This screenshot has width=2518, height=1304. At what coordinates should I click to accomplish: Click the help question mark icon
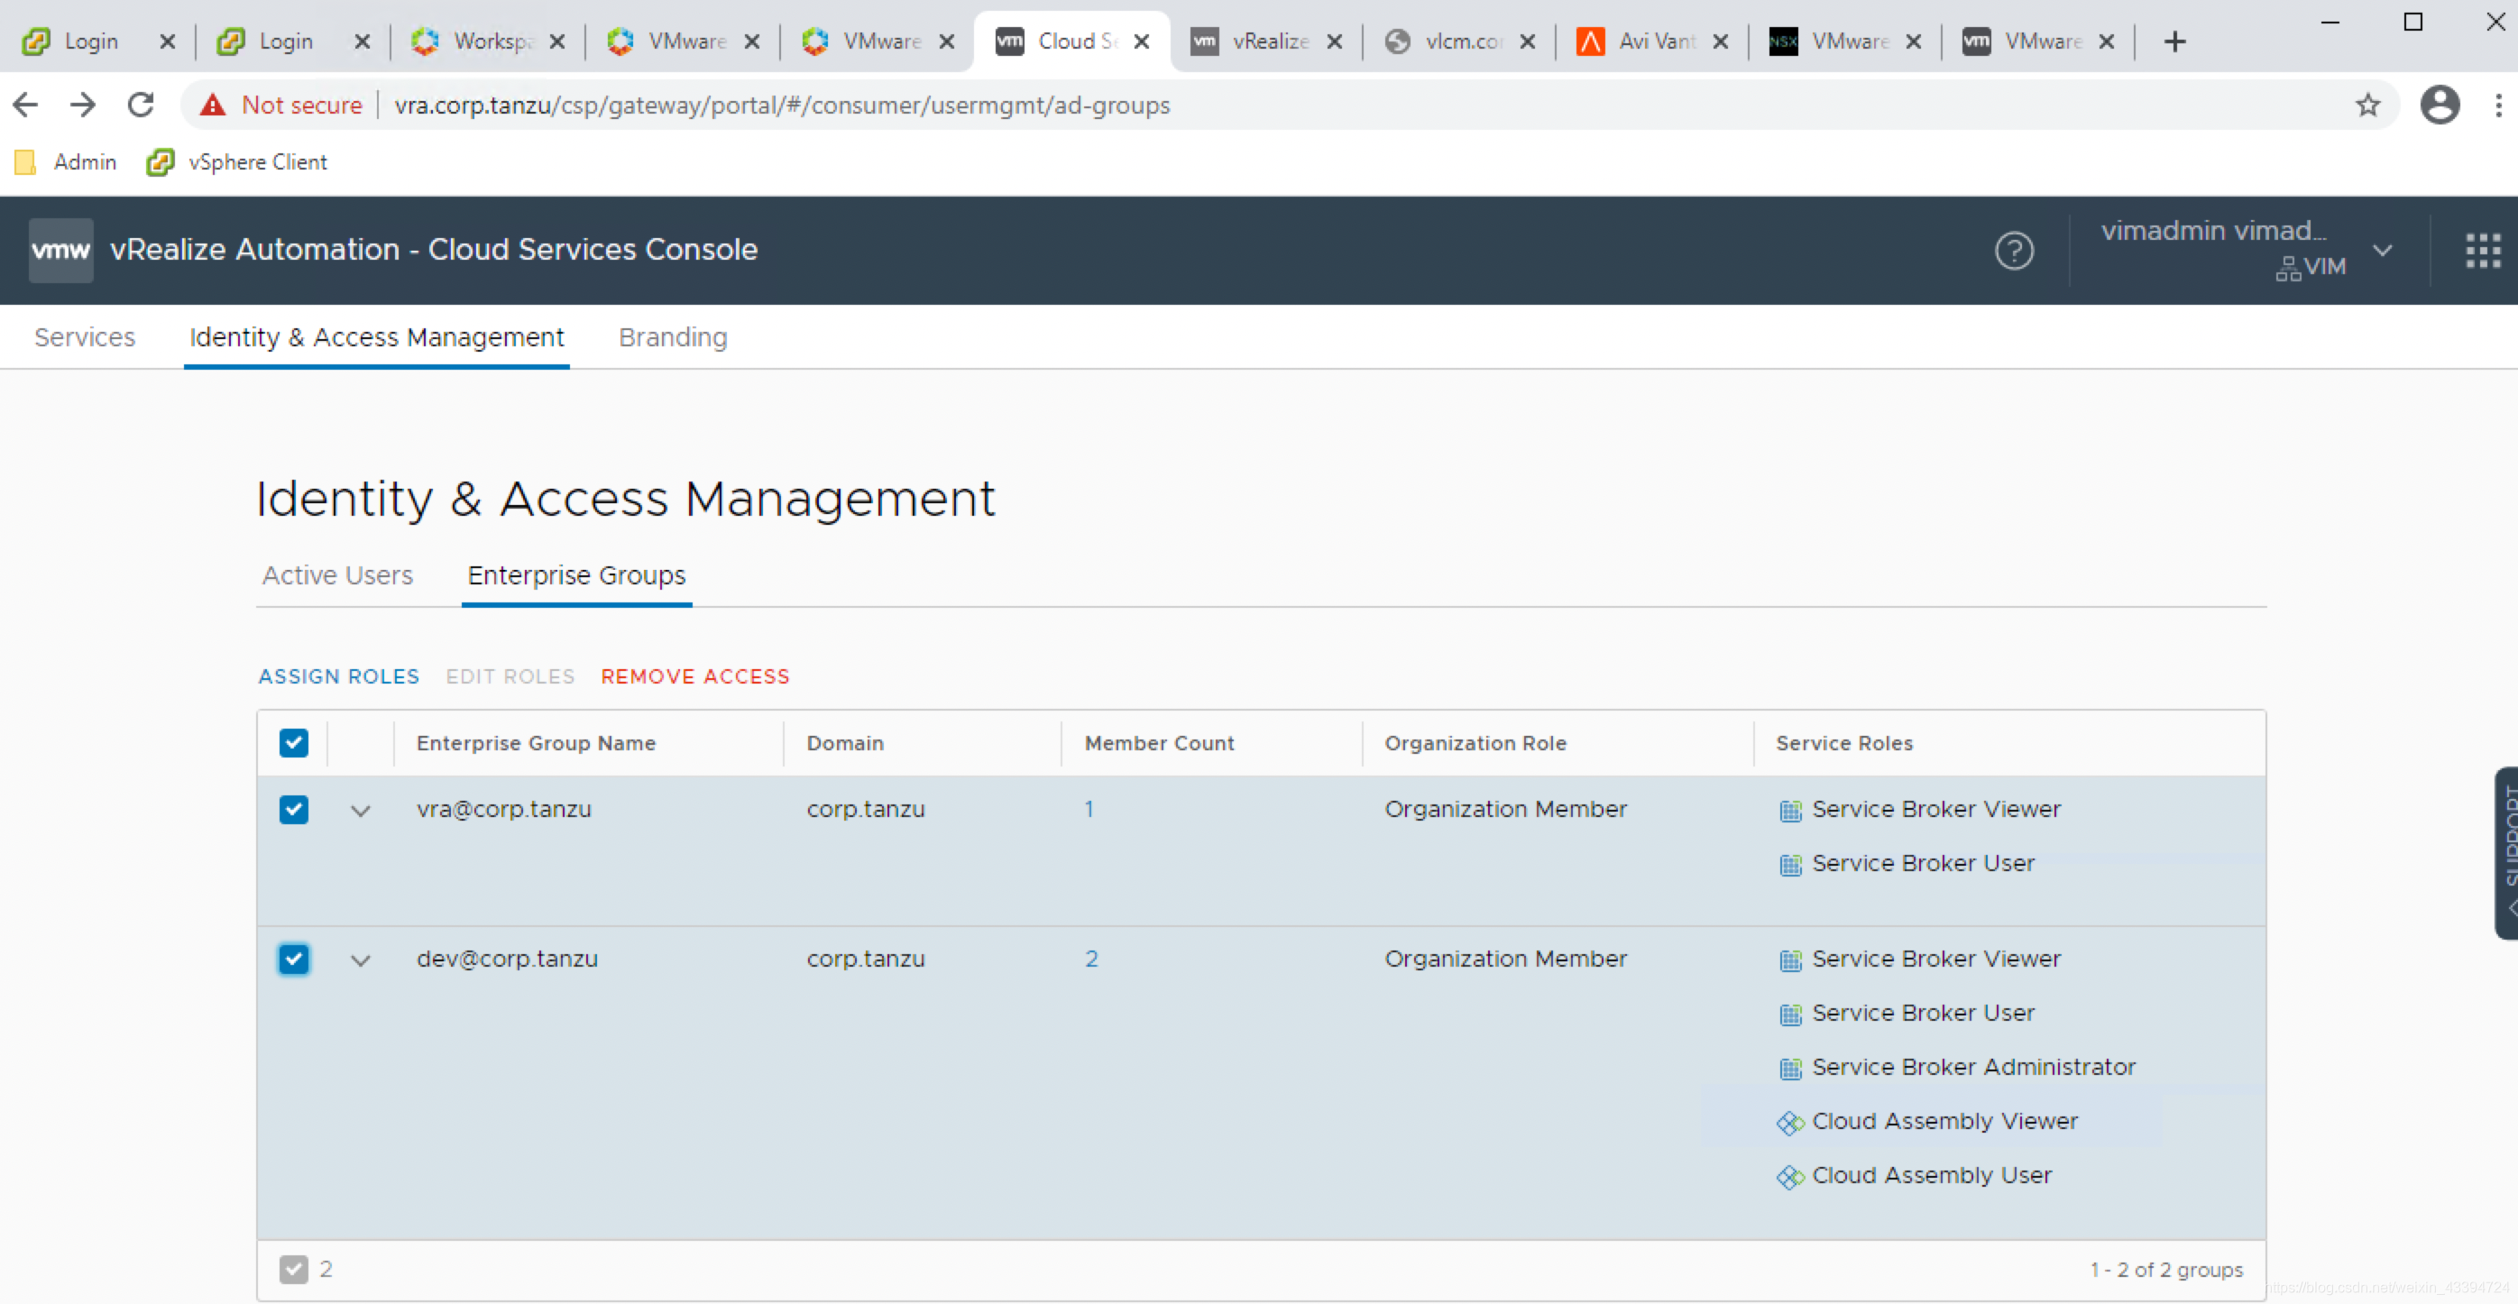coord(2014,250)
